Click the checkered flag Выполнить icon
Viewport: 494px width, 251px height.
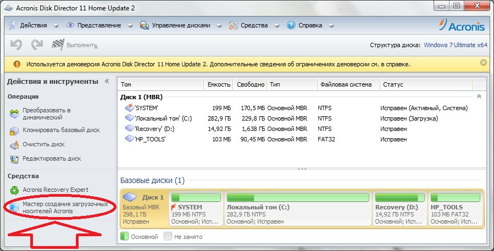[x=58, y=45]
